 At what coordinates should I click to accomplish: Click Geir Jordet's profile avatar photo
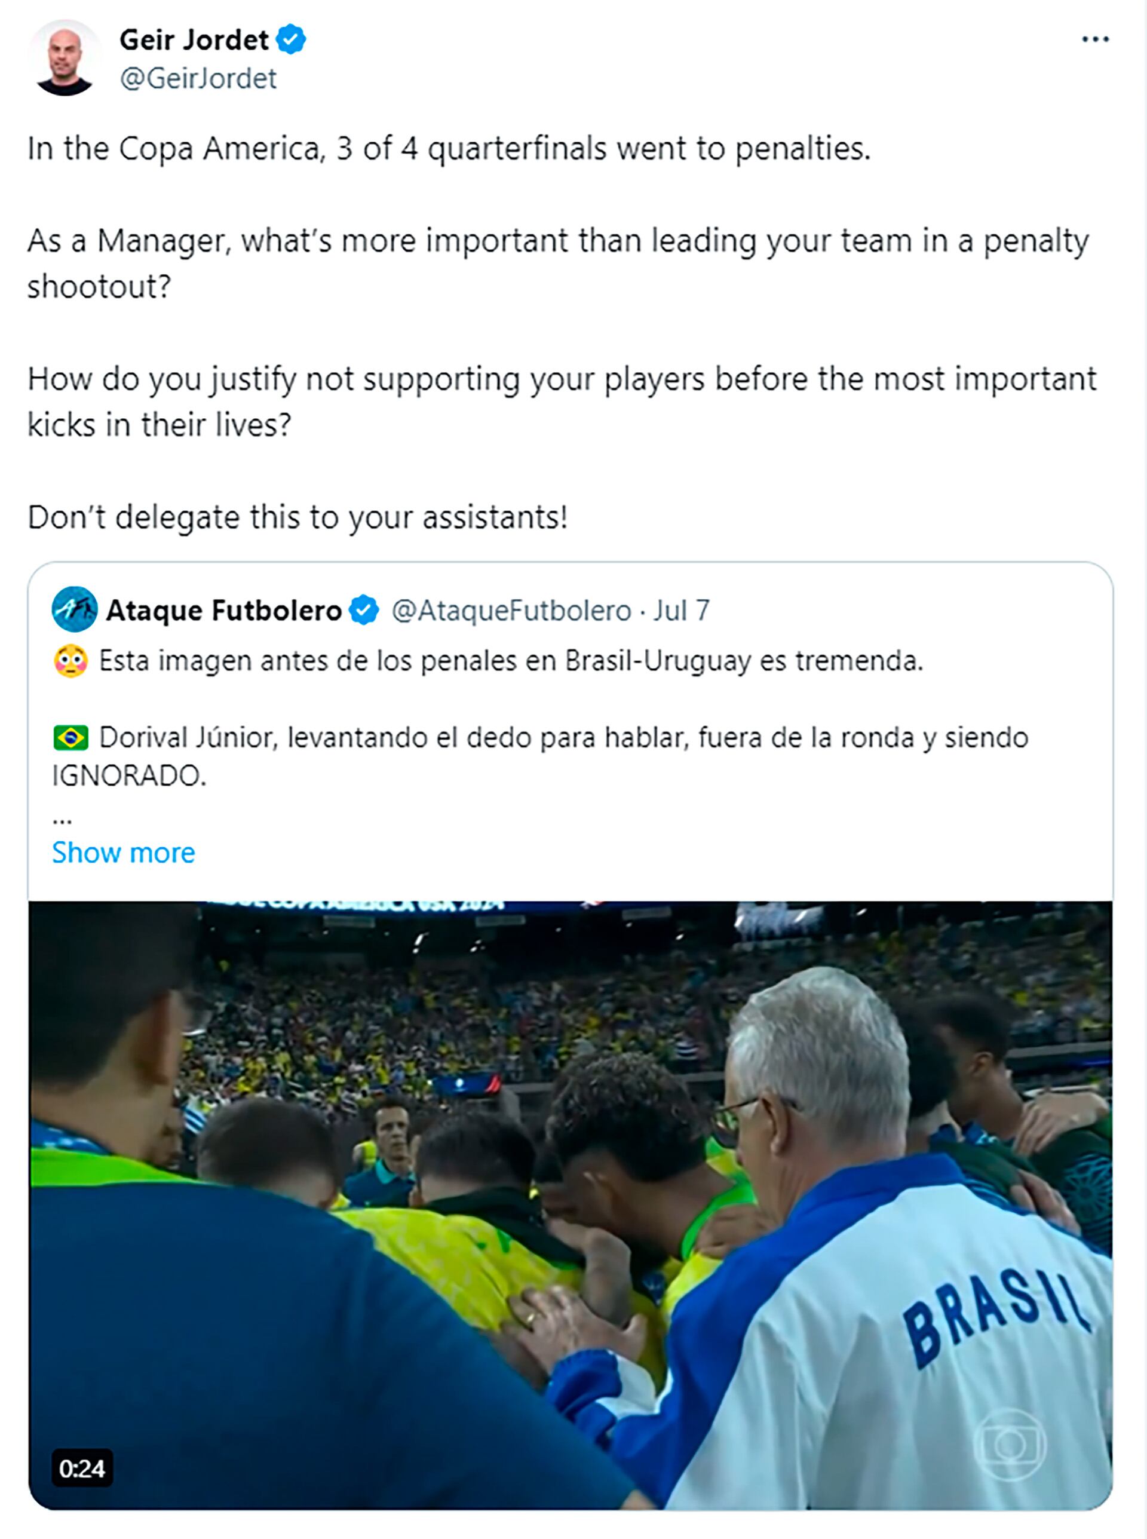[65, 59]
